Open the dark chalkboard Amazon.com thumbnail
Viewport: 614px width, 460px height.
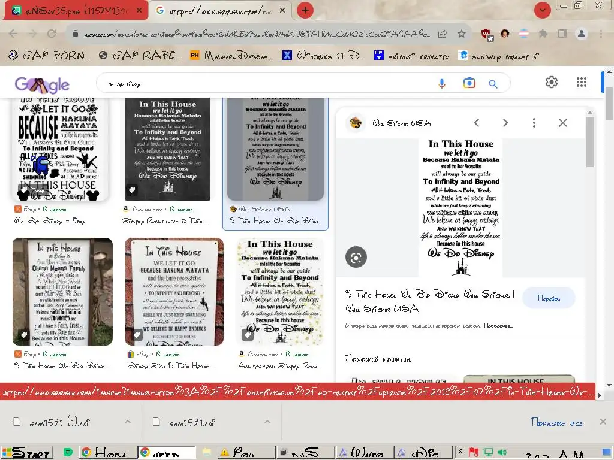pyautogui.click(x=168, y=149)
